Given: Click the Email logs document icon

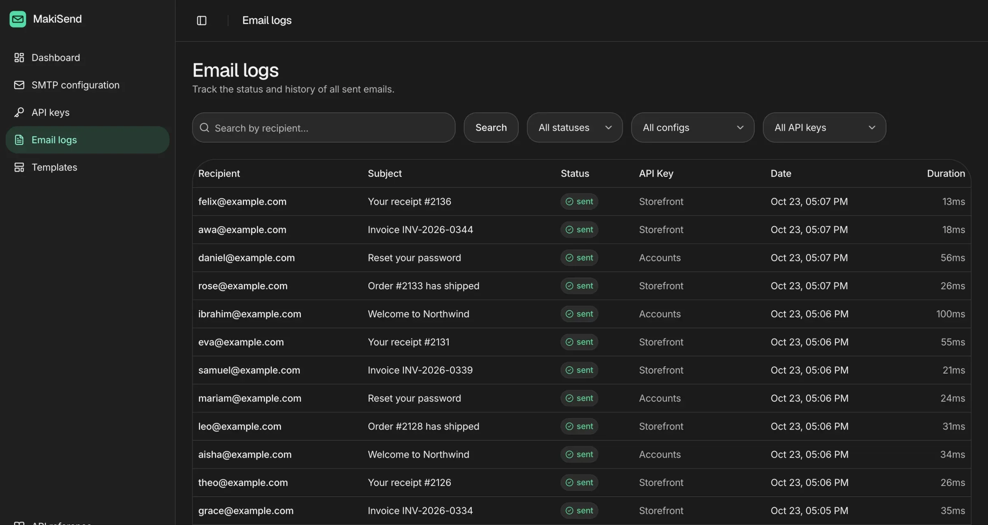Looking at the screenshot, I should (x=19, y=140).
